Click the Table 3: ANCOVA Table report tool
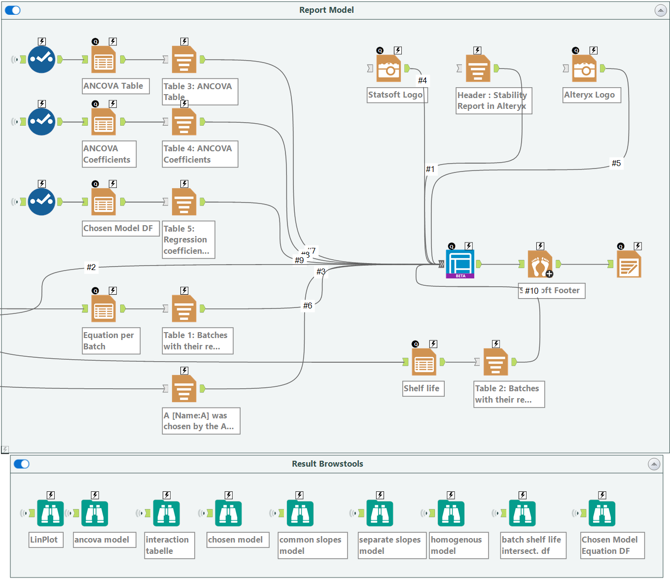The image size is (670, 579). coord(183,58)
